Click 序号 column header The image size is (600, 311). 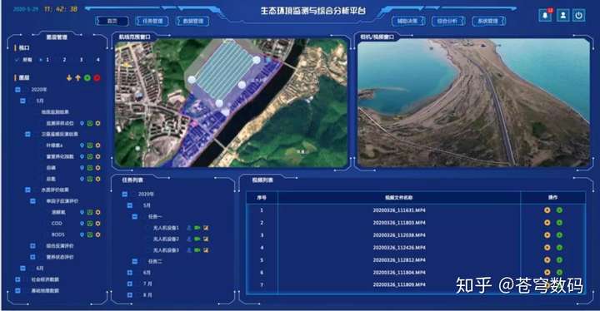(262, 198)
